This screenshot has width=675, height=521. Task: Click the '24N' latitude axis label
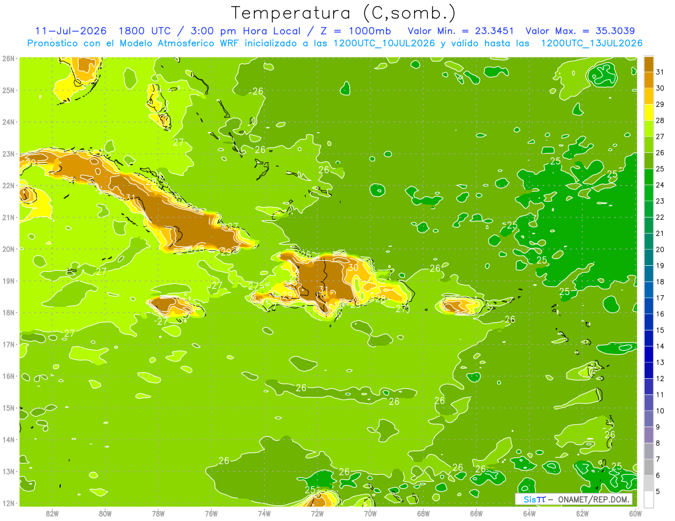click(8, 121)
